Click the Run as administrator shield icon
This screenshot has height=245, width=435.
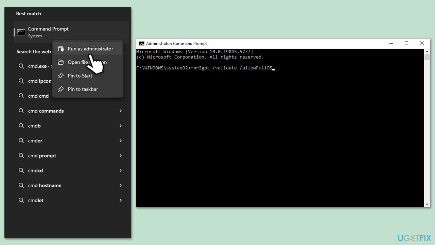[61, 49]
